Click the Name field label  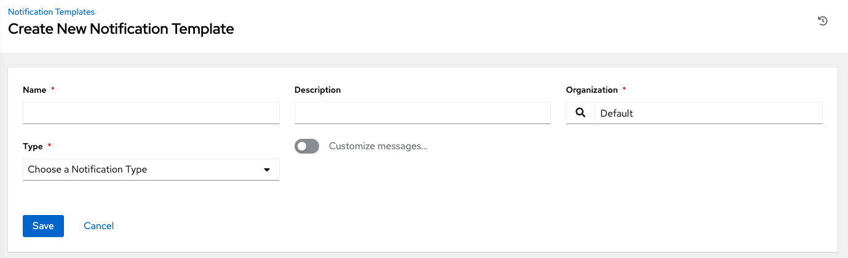34,90
